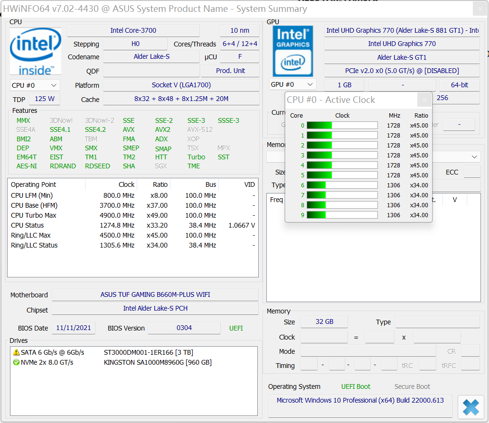Screen dimensions: 489x423
Task: Select the CPU LFM (Min) operating point row
Action: (x=133, y=195)
